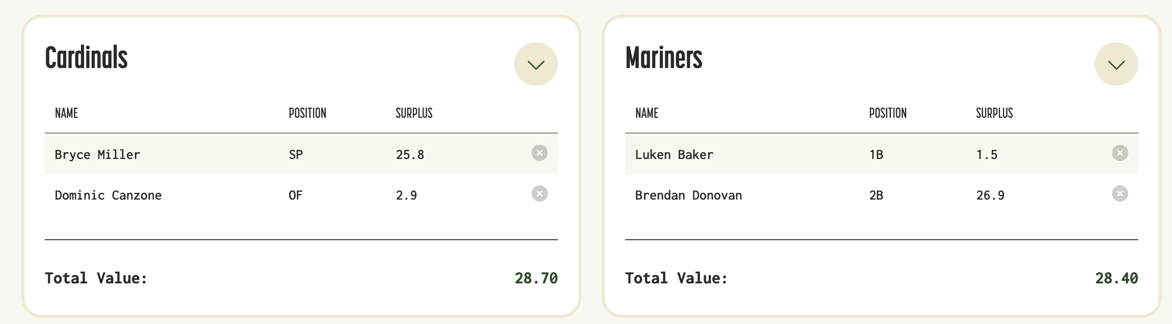
Task: Click the Mariners SURPLUS column header
Action: 994,113
